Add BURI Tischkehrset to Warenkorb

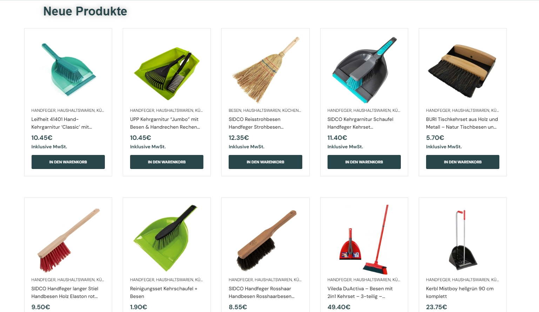463,162
